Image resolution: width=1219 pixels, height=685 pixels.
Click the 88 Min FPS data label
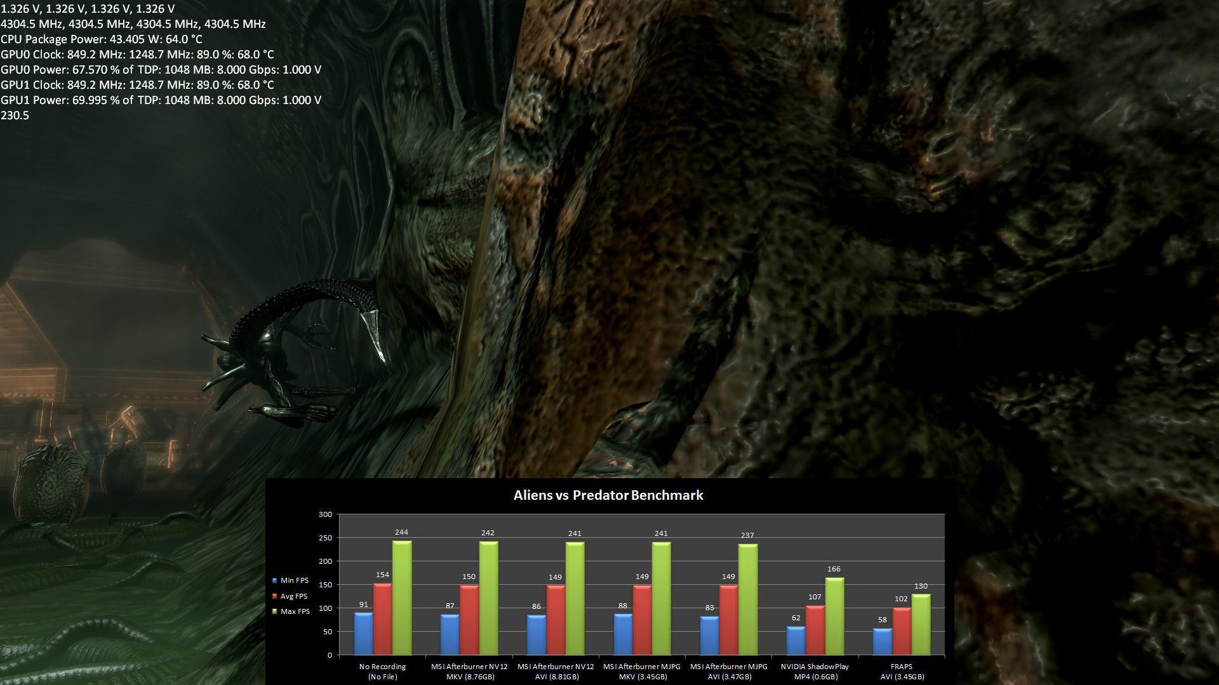623,606
